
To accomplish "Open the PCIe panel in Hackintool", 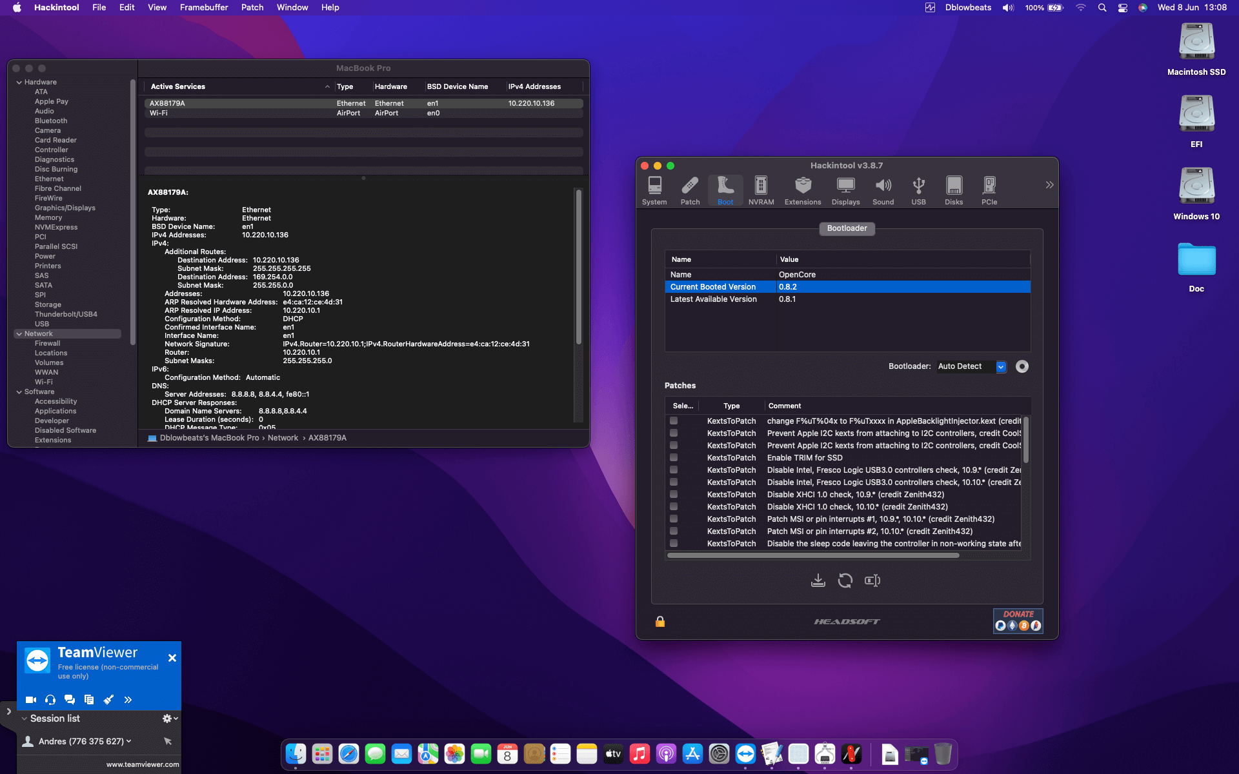I will click(989, 189).
